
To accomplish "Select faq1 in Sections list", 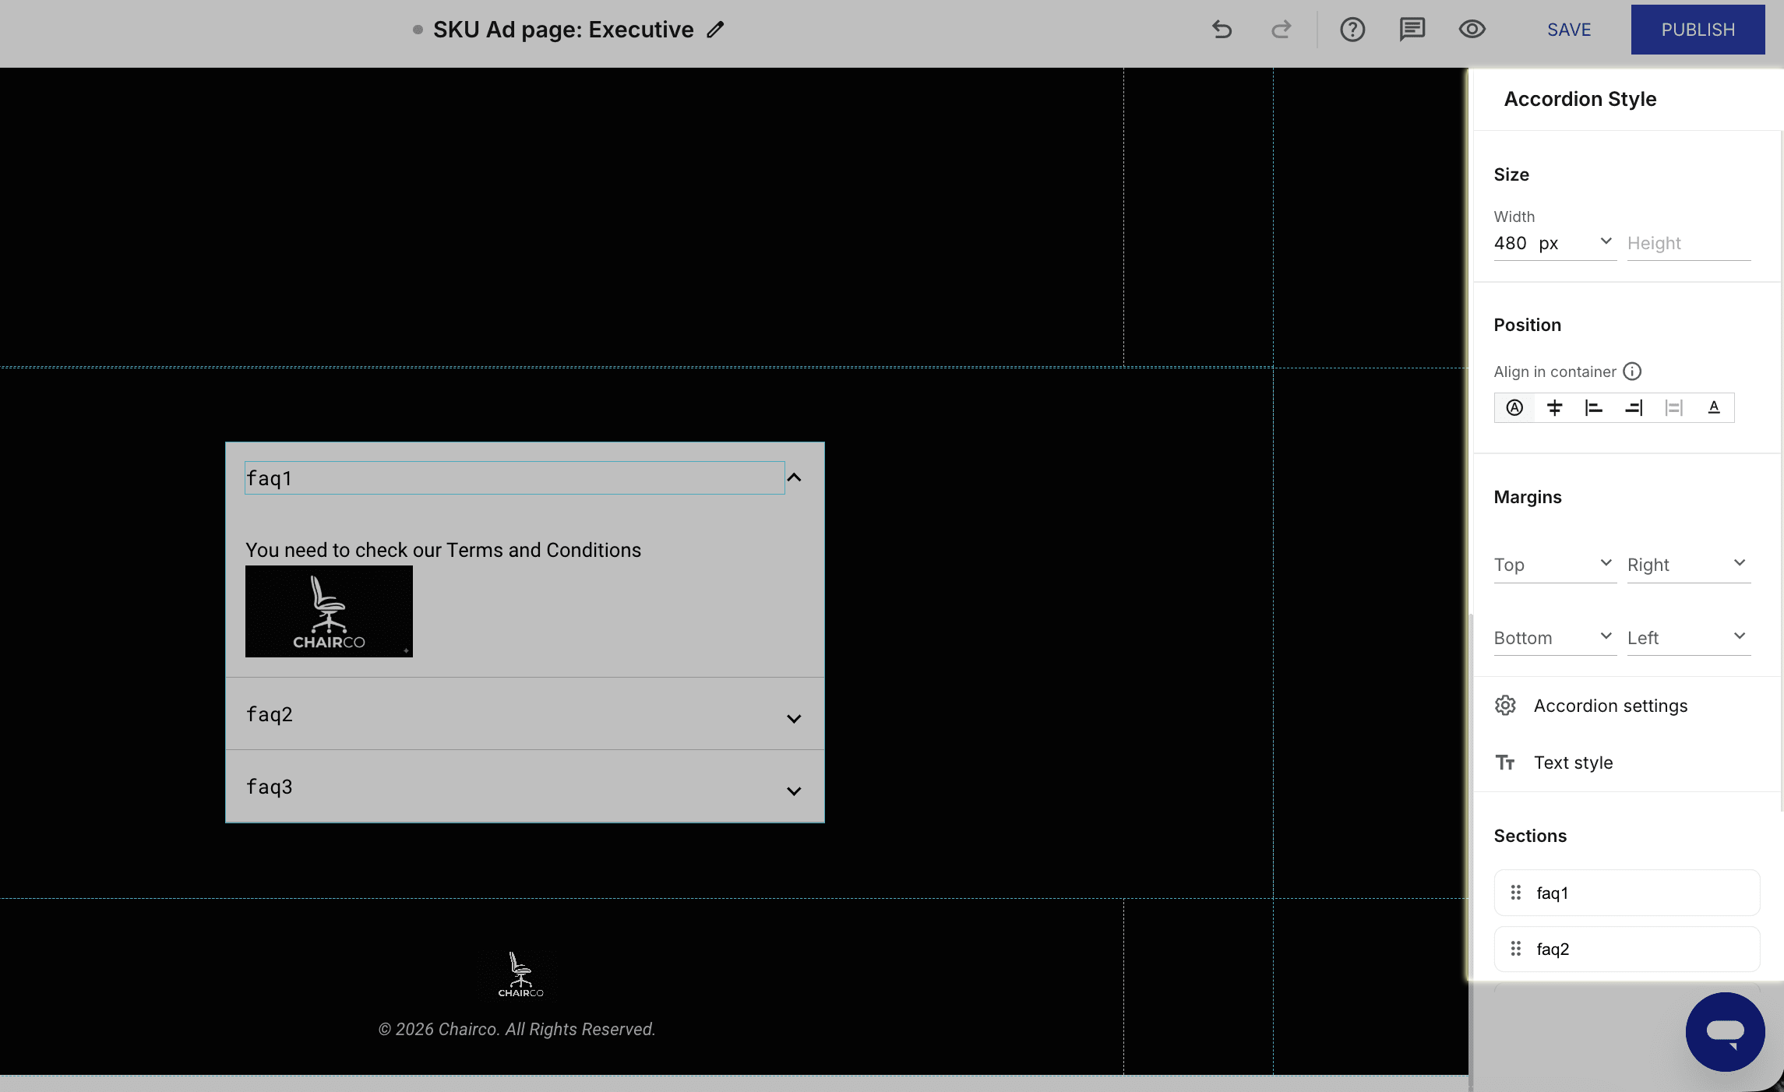I will pyautogui.click(x=1627, y=893).
